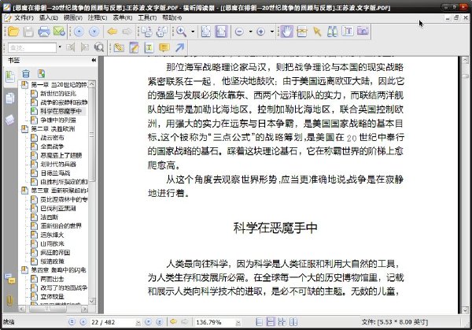Add a sticky note comment

[x=164, y=47]
